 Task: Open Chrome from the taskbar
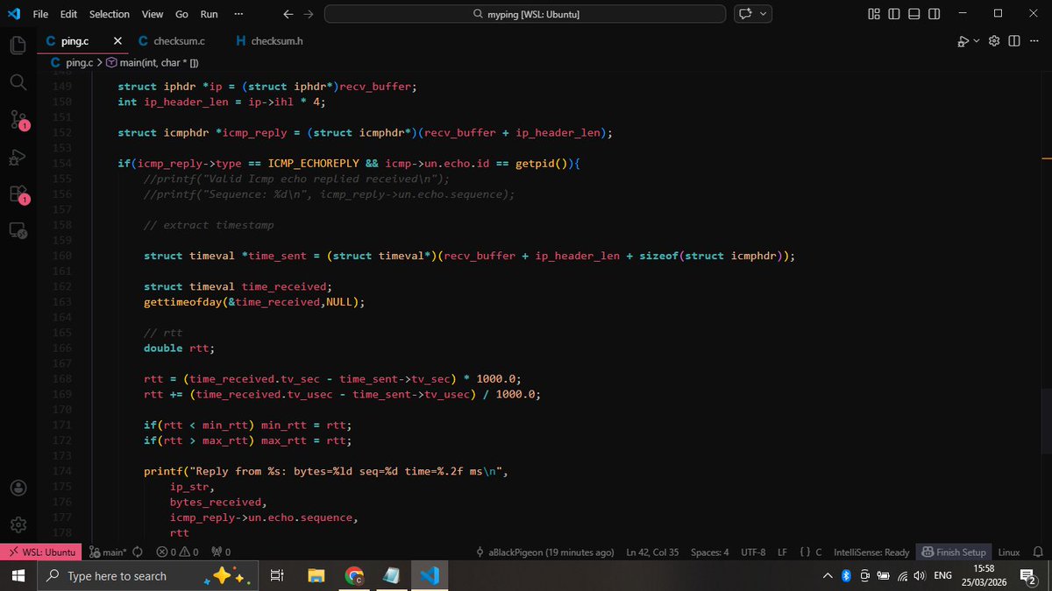[x=354, y=576]
